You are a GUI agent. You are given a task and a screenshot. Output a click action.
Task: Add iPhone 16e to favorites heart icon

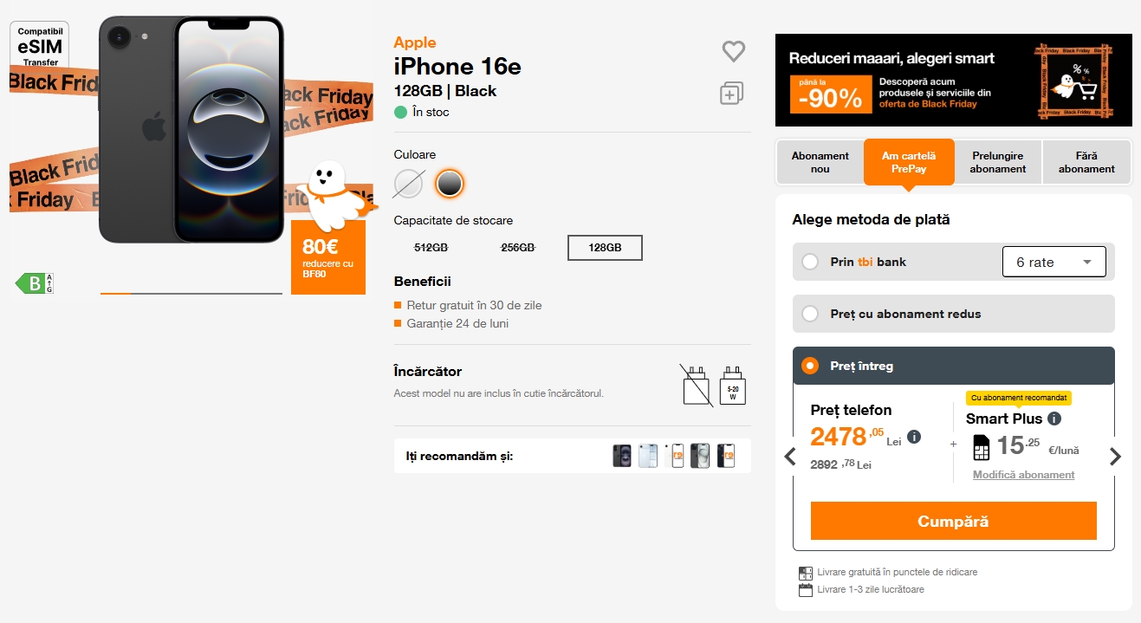734,51
